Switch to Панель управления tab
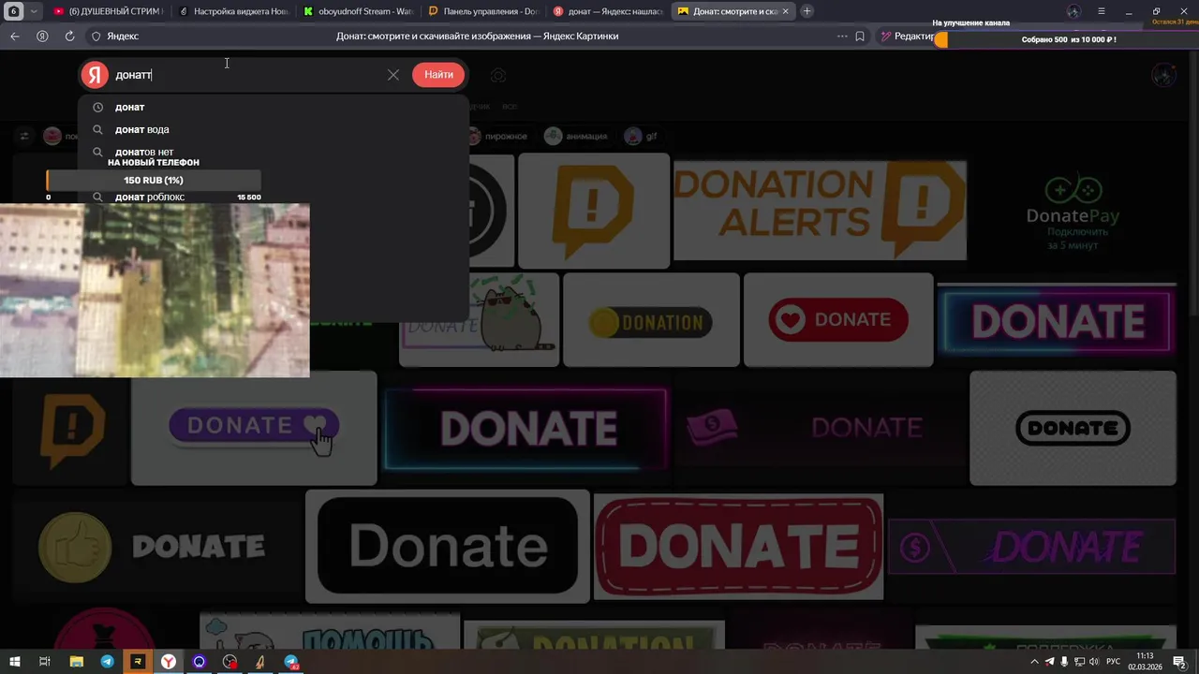The width and height of the screenshot is (1199, 674). (482, 11)
